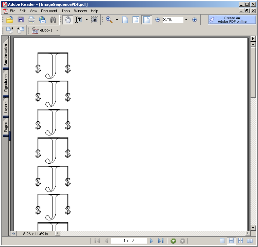This screenshot has width=258, height=247.
Task: Click the eBooks button
Action: click(42, 30)
